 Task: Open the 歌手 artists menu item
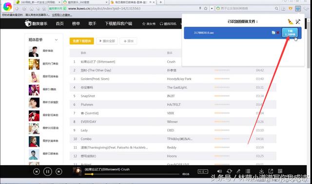(92, 24)
